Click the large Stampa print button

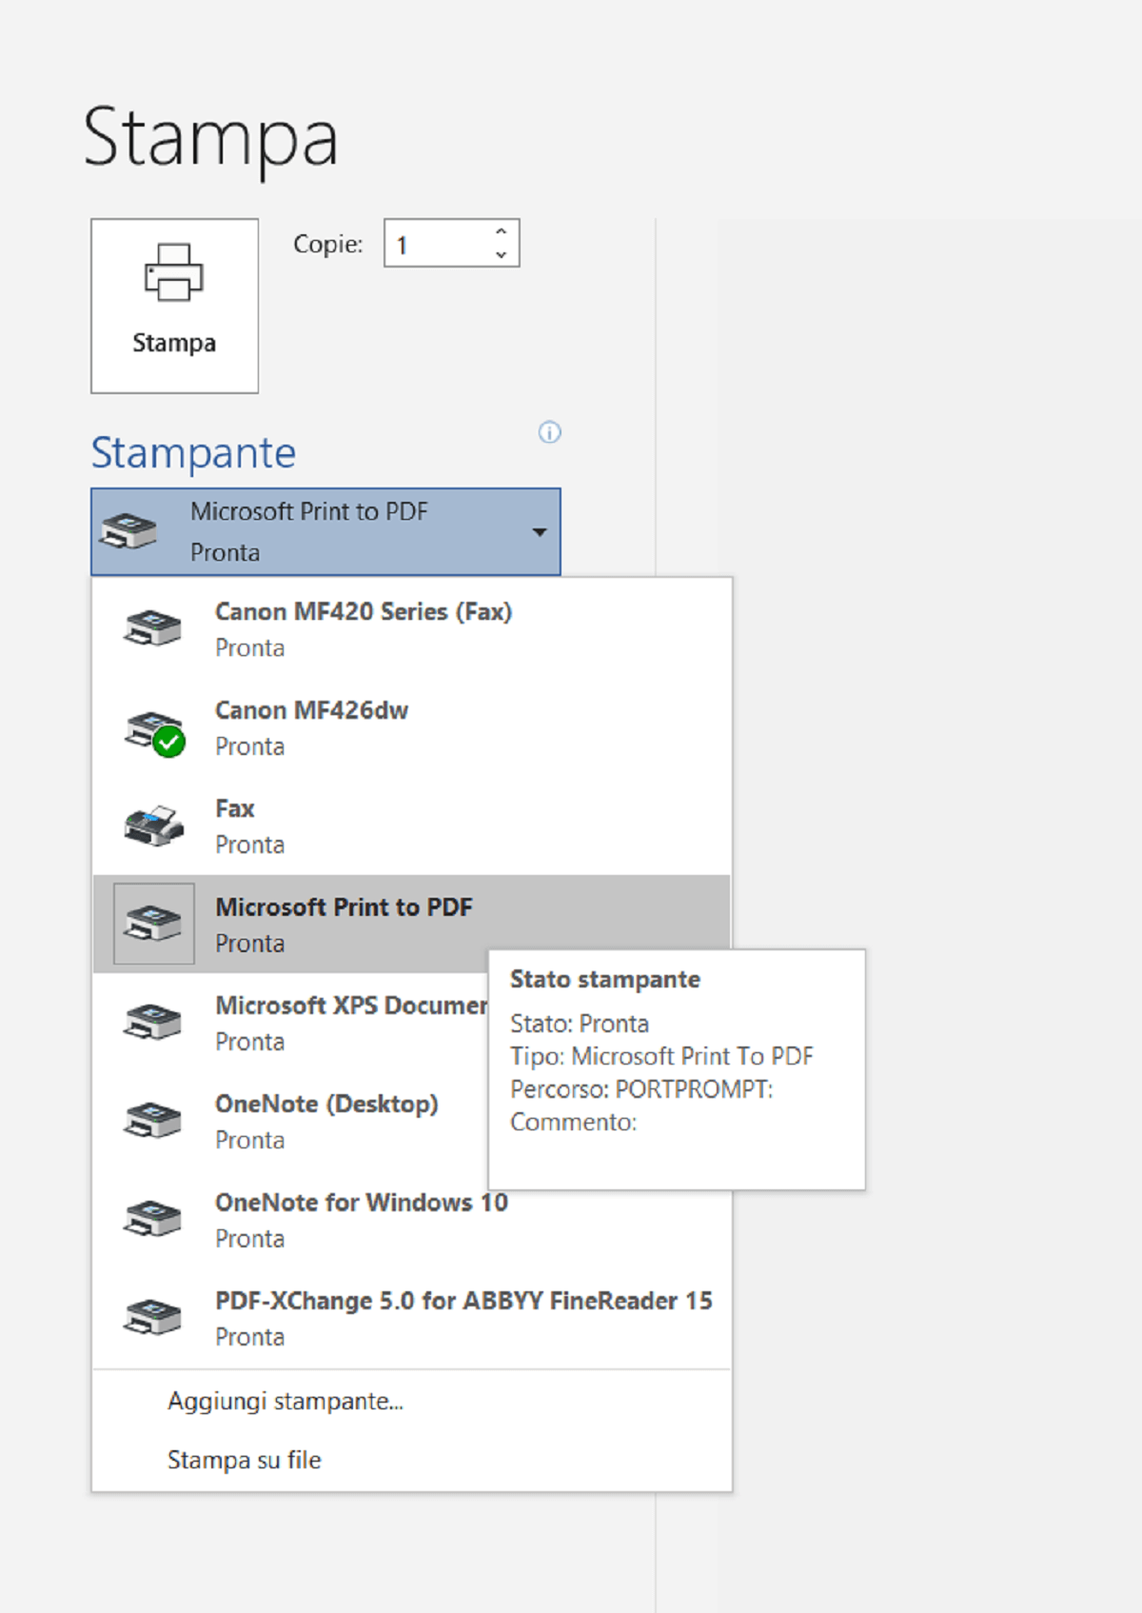(x=174, y=306)
